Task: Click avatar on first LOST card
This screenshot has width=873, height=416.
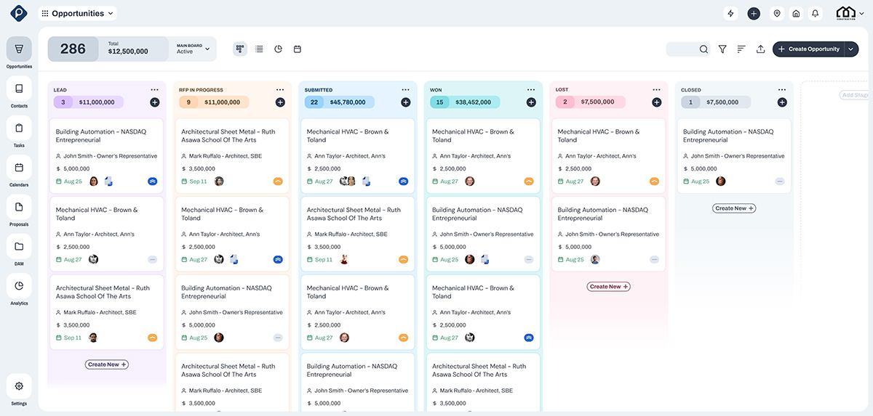Action: [595, 182]
